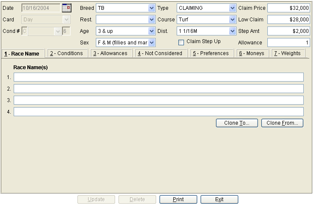The height and width of the screenshot is (205, 314).
Task: Switch to the Moneys tab
Action: (252, 53)
